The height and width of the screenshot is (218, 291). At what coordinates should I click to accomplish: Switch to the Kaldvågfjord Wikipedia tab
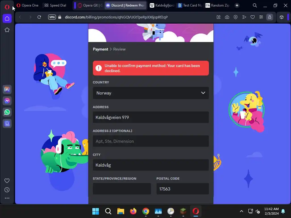[x=162, y=5]
